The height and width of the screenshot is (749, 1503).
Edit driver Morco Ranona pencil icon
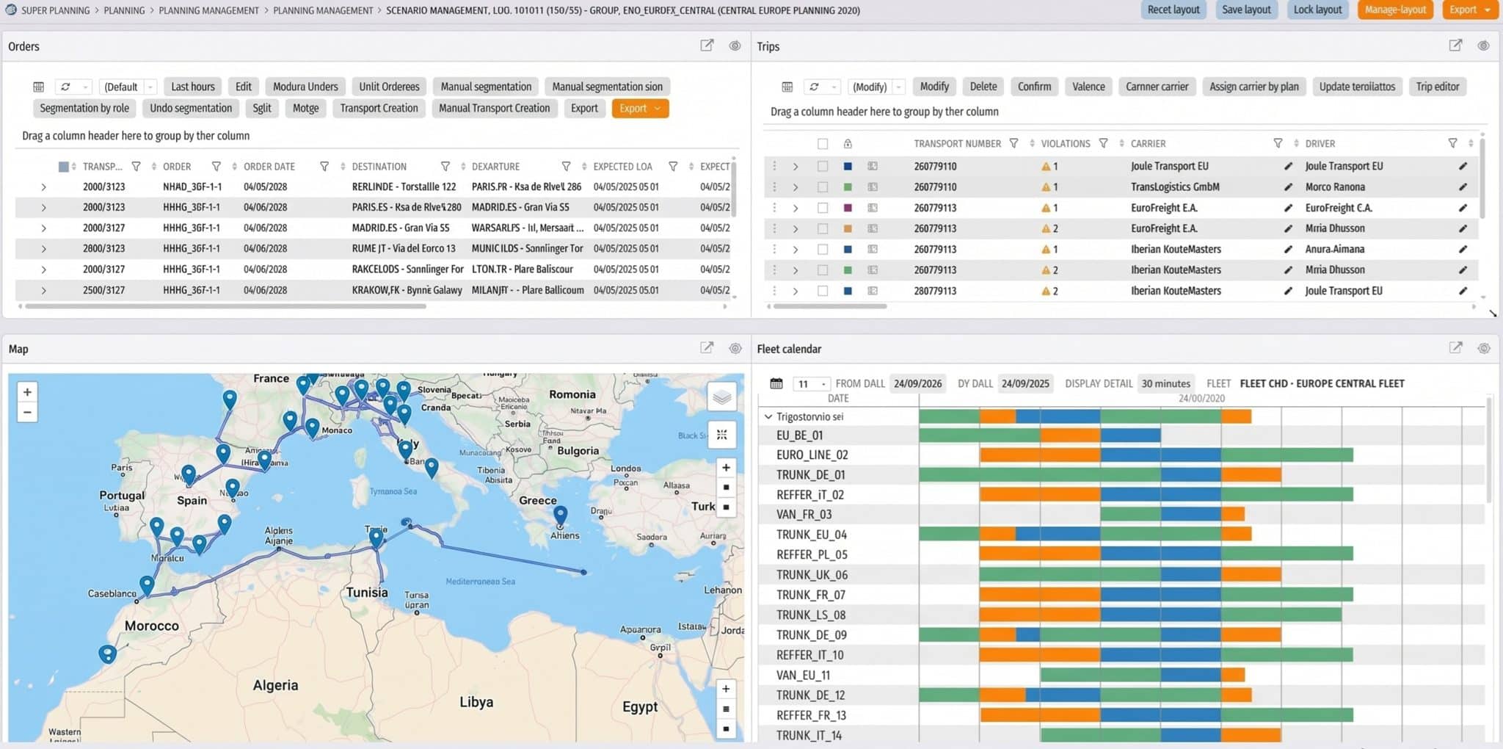tap(1463, 187)
